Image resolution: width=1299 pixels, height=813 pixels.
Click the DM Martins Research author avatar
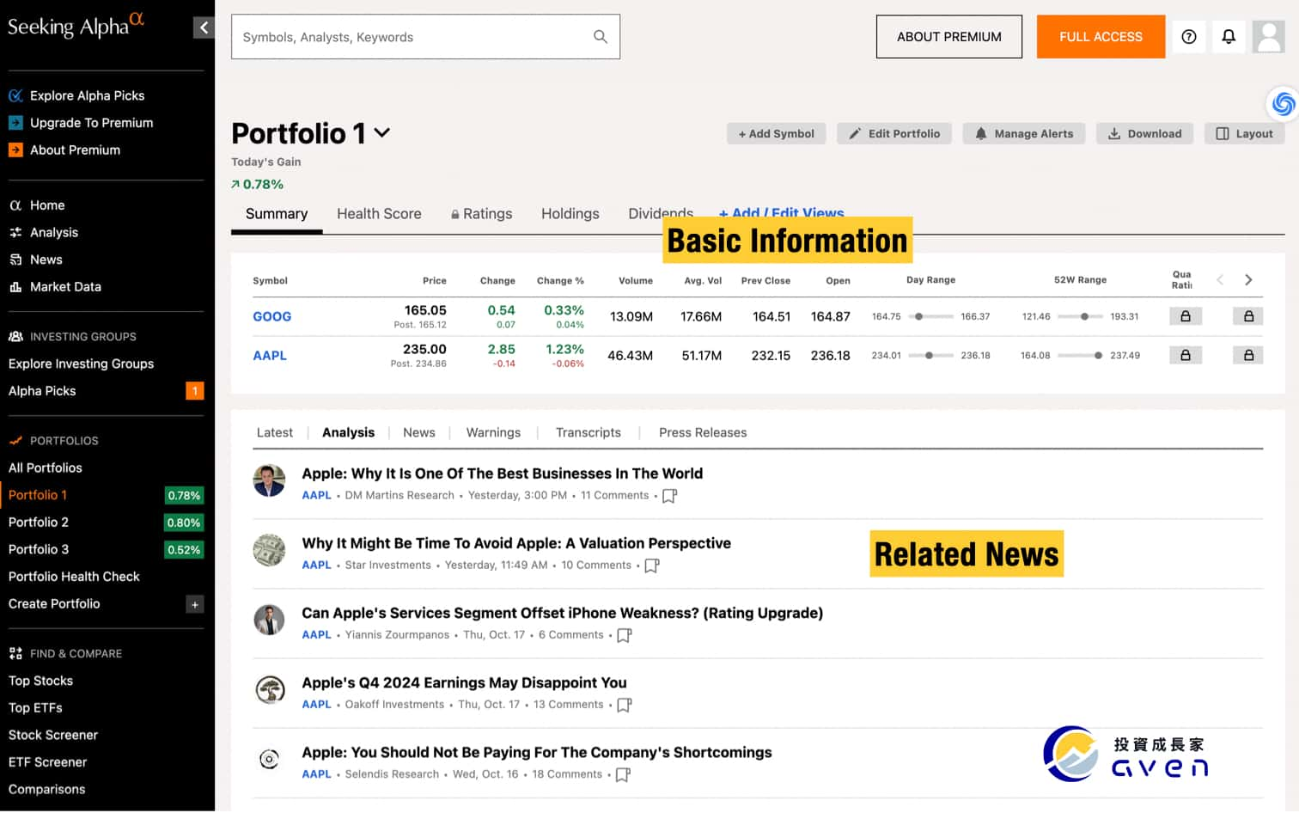pos(269,480)
